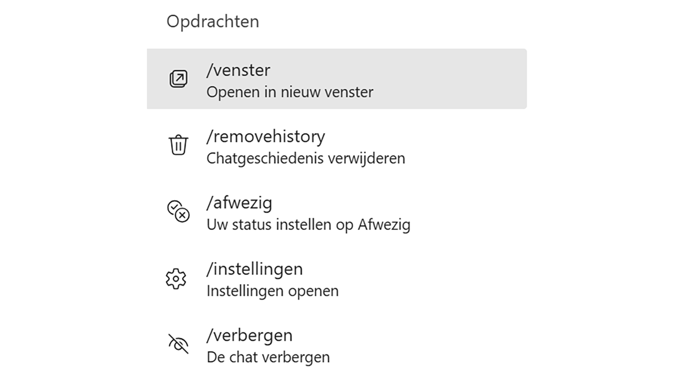Click the trash can icon
Viewport: 680px width, 383px height.
pos(178,145)
